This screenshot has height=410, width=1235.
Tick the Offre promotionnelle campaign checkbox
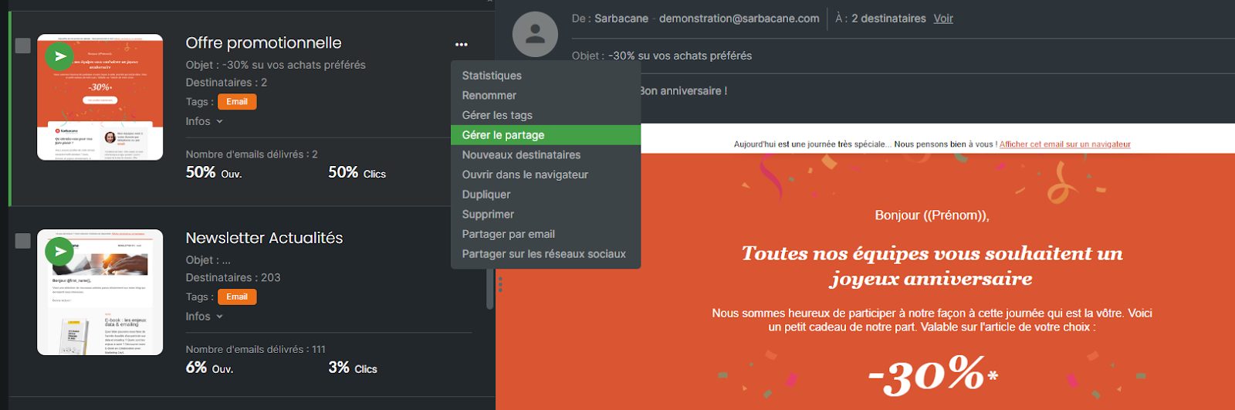[x=23, y=46]
